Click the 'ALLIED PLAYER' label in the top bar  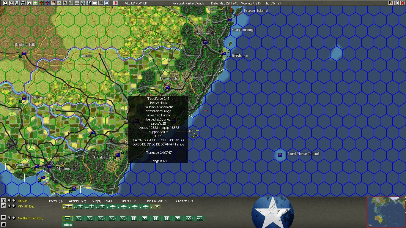tap(136, 3)
